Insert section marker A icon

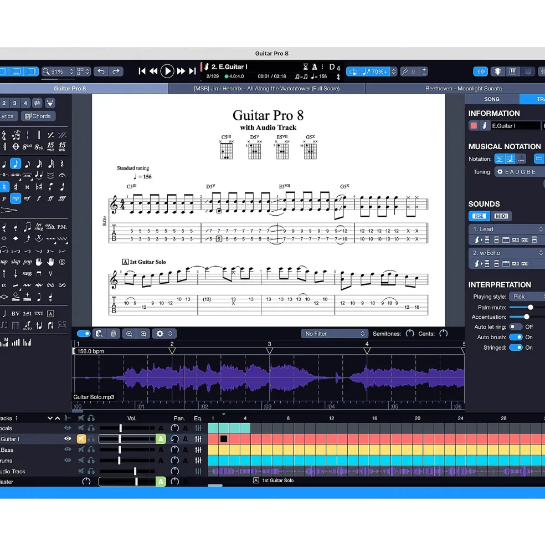pyautogui.click(x=50, y=314)
